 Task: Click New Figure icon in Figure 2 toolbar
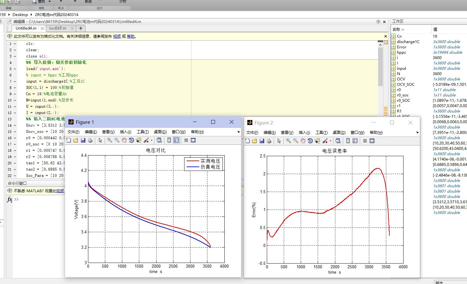[247, 141]
